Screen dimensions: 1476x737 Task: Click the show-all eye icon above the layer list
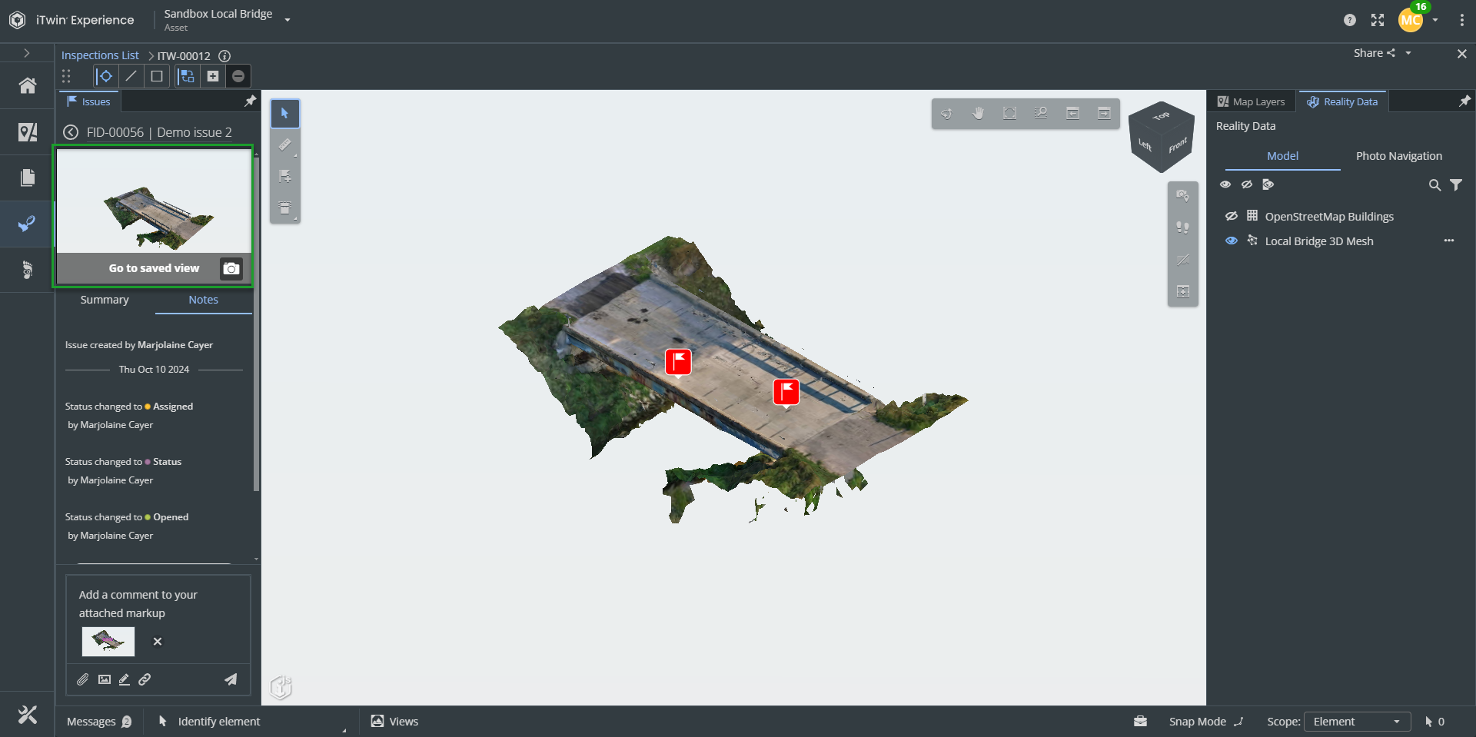pyautogui.click(x=1225, y=184)
